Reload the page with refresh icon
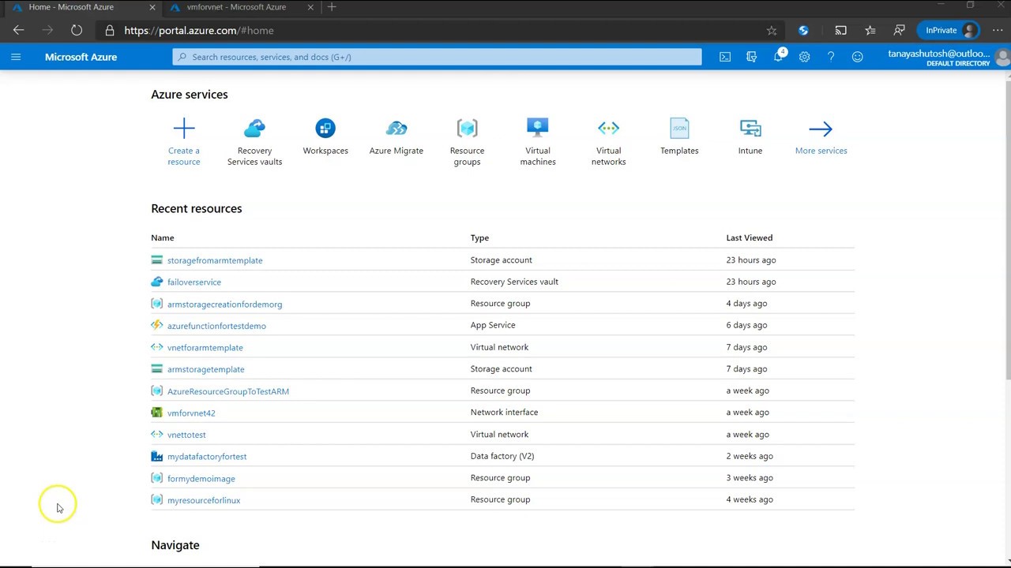 77,30
